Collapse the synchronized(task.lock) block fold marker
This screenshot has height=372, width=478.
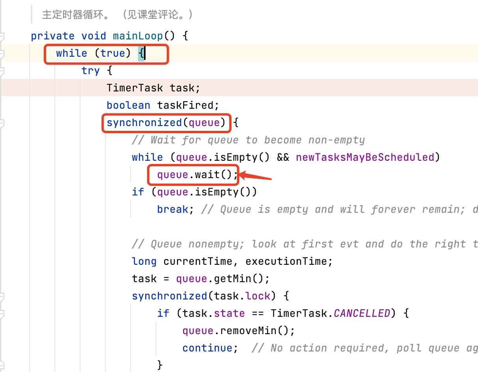click(x=2, y=296)
